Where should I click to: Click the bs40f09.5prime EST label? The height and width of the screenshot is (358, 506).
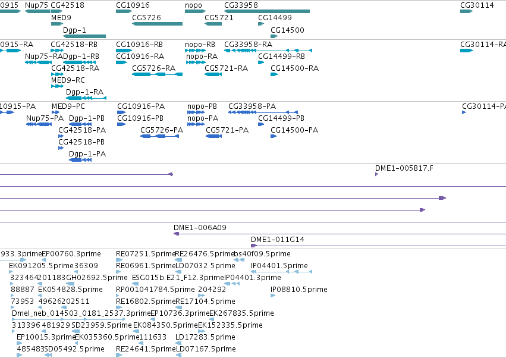262,254
